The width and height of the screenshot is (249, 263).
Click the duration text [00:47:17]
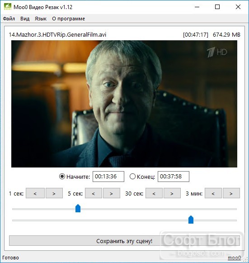click(196, 35)
